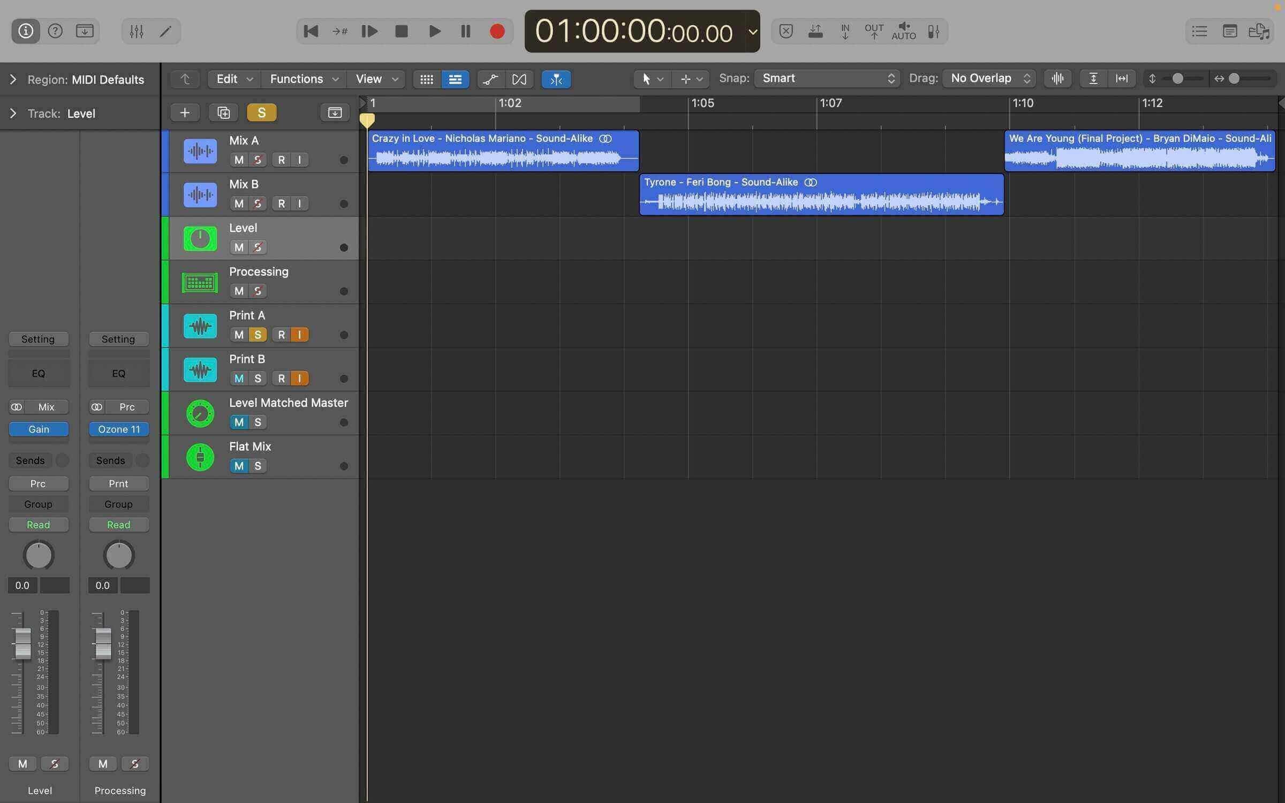
Task: Switch to list view button
Action: pos(455,79)
